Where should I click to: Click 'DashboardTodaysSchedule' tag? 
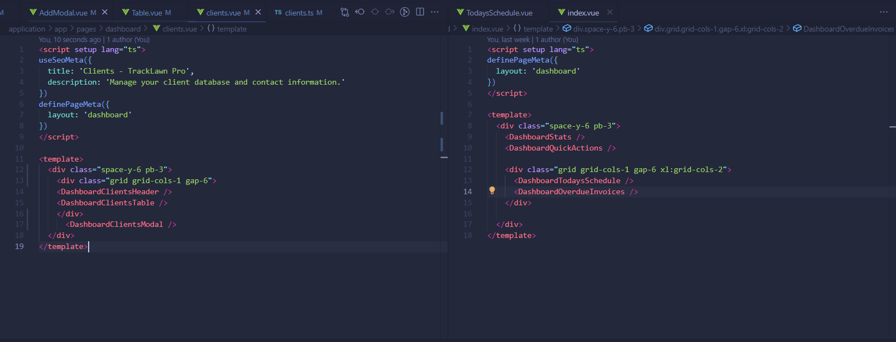(569, 180)
